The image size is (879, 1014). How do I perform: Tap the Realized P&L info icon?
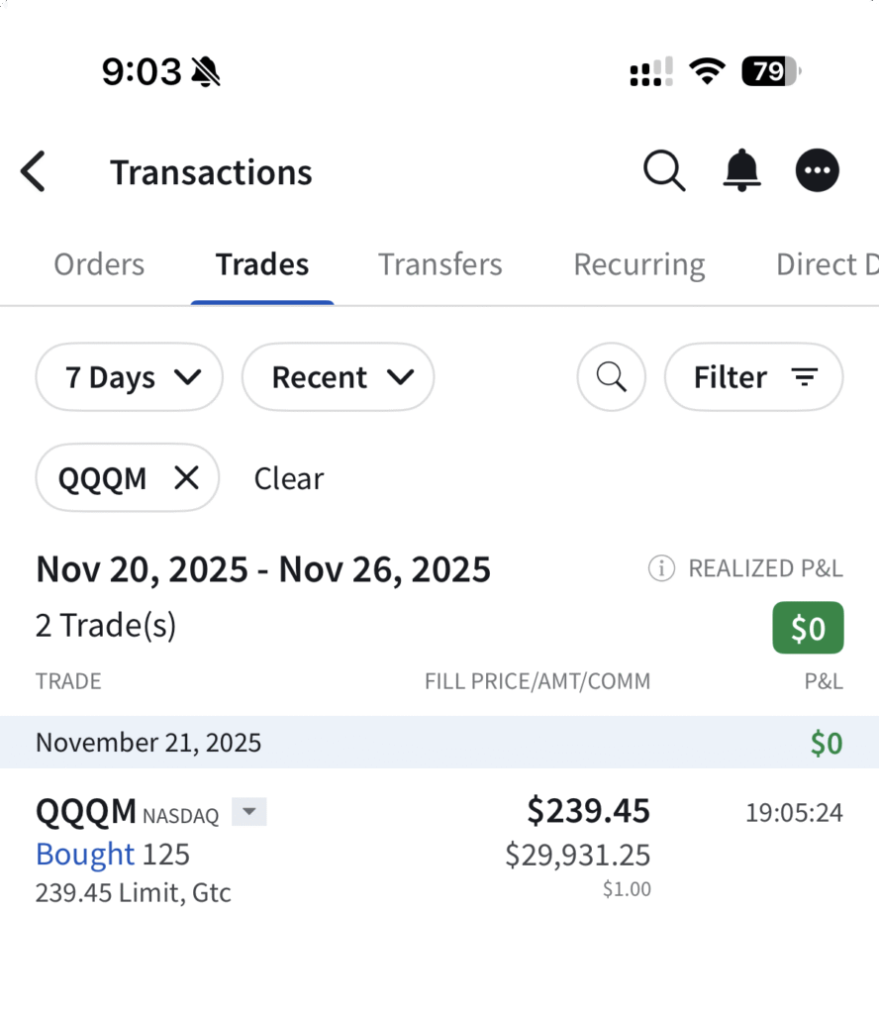pyautogui.click(x=661, y=568)
